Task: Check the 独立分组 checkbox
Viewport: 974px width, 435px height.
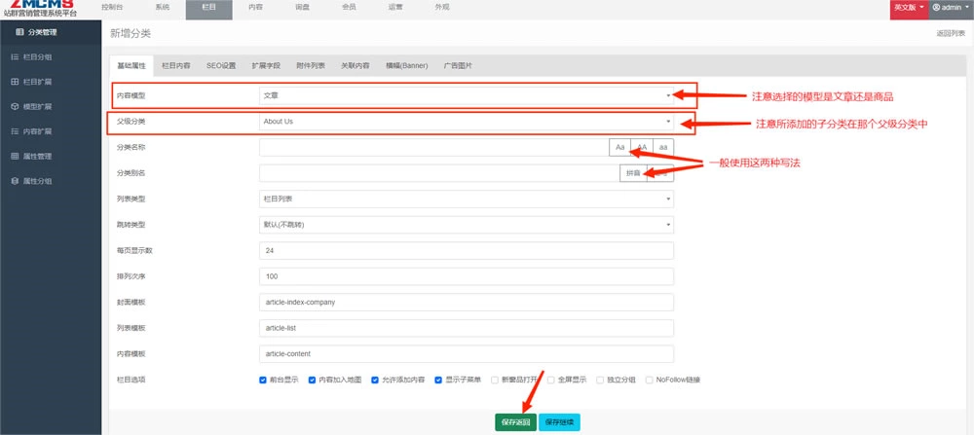Action: 600,380
